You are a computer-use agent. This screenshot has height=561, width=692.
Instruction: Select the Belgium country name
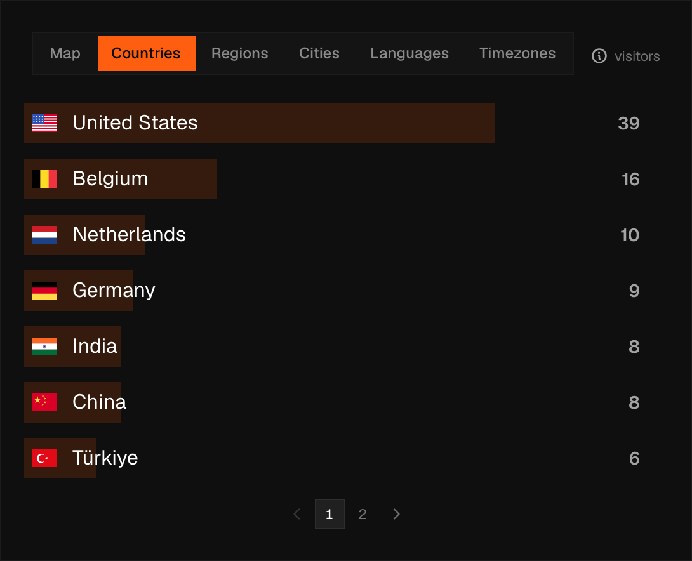[110, 179]
